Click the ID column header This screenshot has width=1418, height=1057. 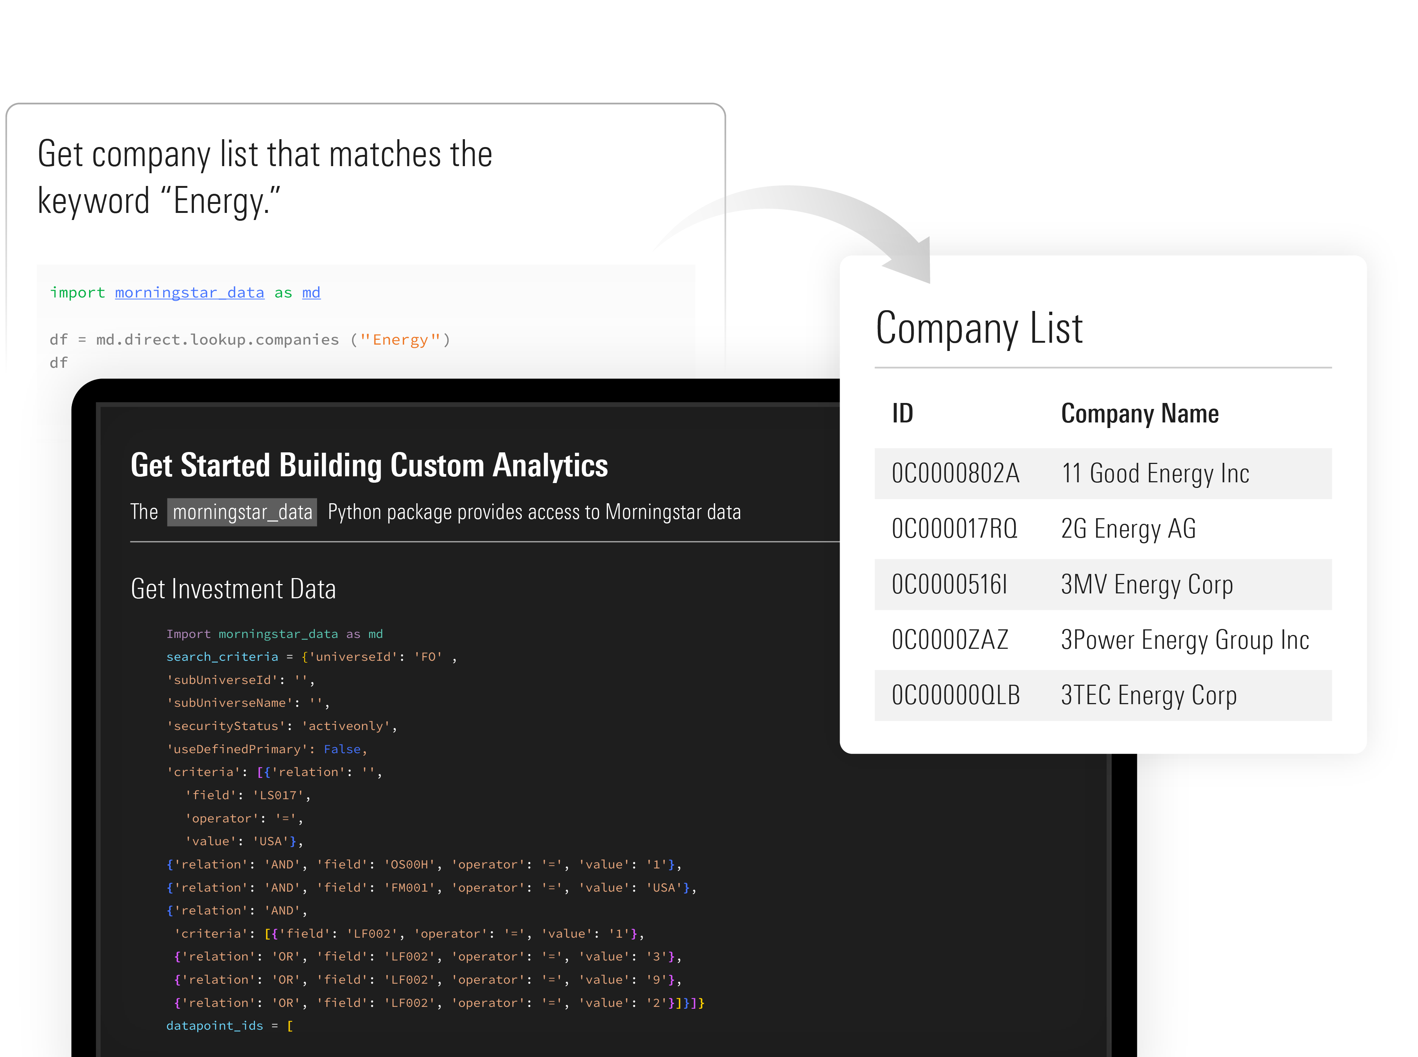[902, 413]
